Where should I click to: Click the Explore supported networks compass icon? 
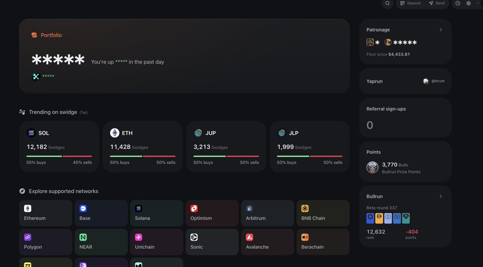coord(23,191)
